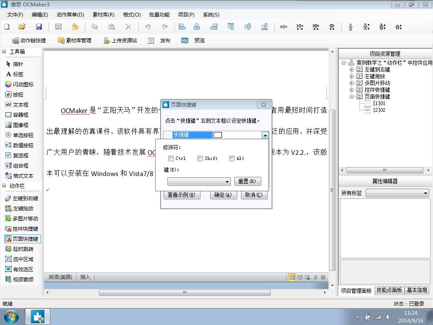Open the 动作菜单(D) menu
The height and width of the screenshot is (325, 433).
click(71, 15)
